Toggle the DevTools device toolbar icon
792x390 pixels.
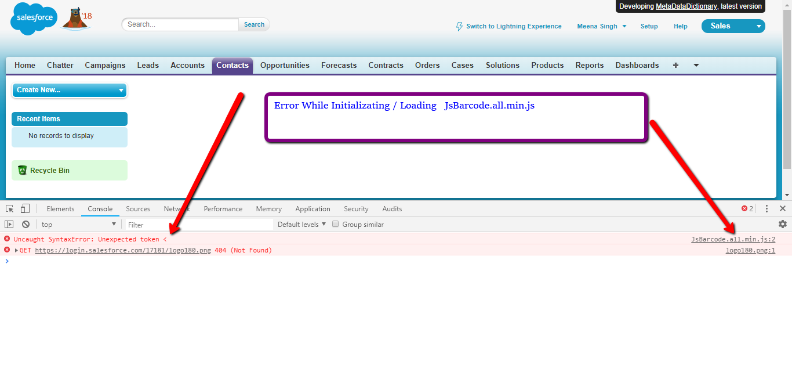(26, 208)
